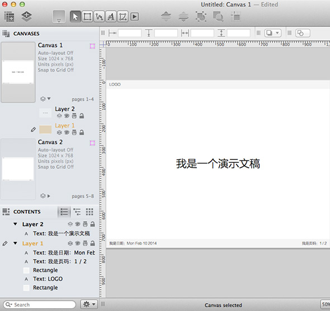Click the new canvas icon
The height and width of the screenshot is (311, 330).
pos(9,16)
